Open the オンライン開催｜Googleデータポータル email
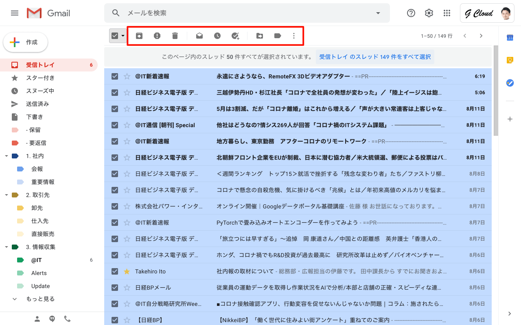521x325 pixels. [x=298, y=206]
